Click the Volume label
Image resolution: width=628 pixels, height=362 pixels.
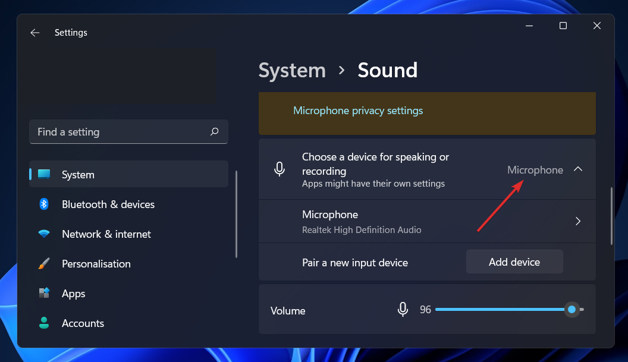tap(288, 311)
